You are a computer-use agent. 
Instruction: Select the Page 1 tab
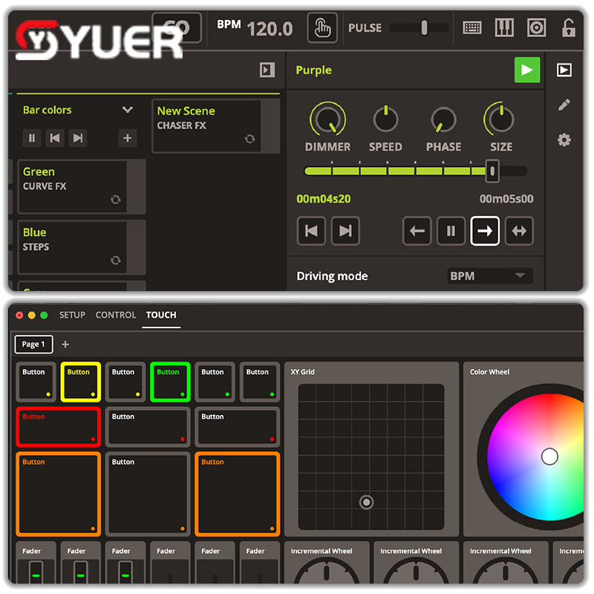pyautogui.click(x=33, y=345)
